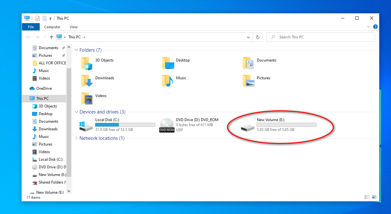
Task: Click the '31.9 GB free of 53.5 GB' text
Action: tap(114, 130)
